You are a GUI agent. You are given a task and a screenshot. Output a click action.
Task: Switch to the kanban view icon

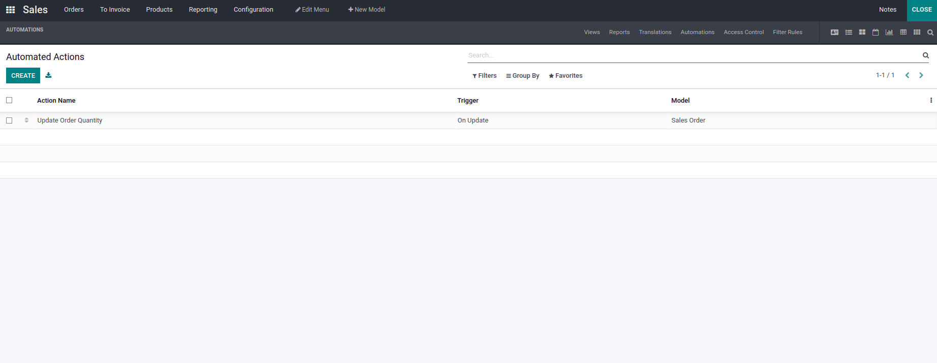click(862, 32)
